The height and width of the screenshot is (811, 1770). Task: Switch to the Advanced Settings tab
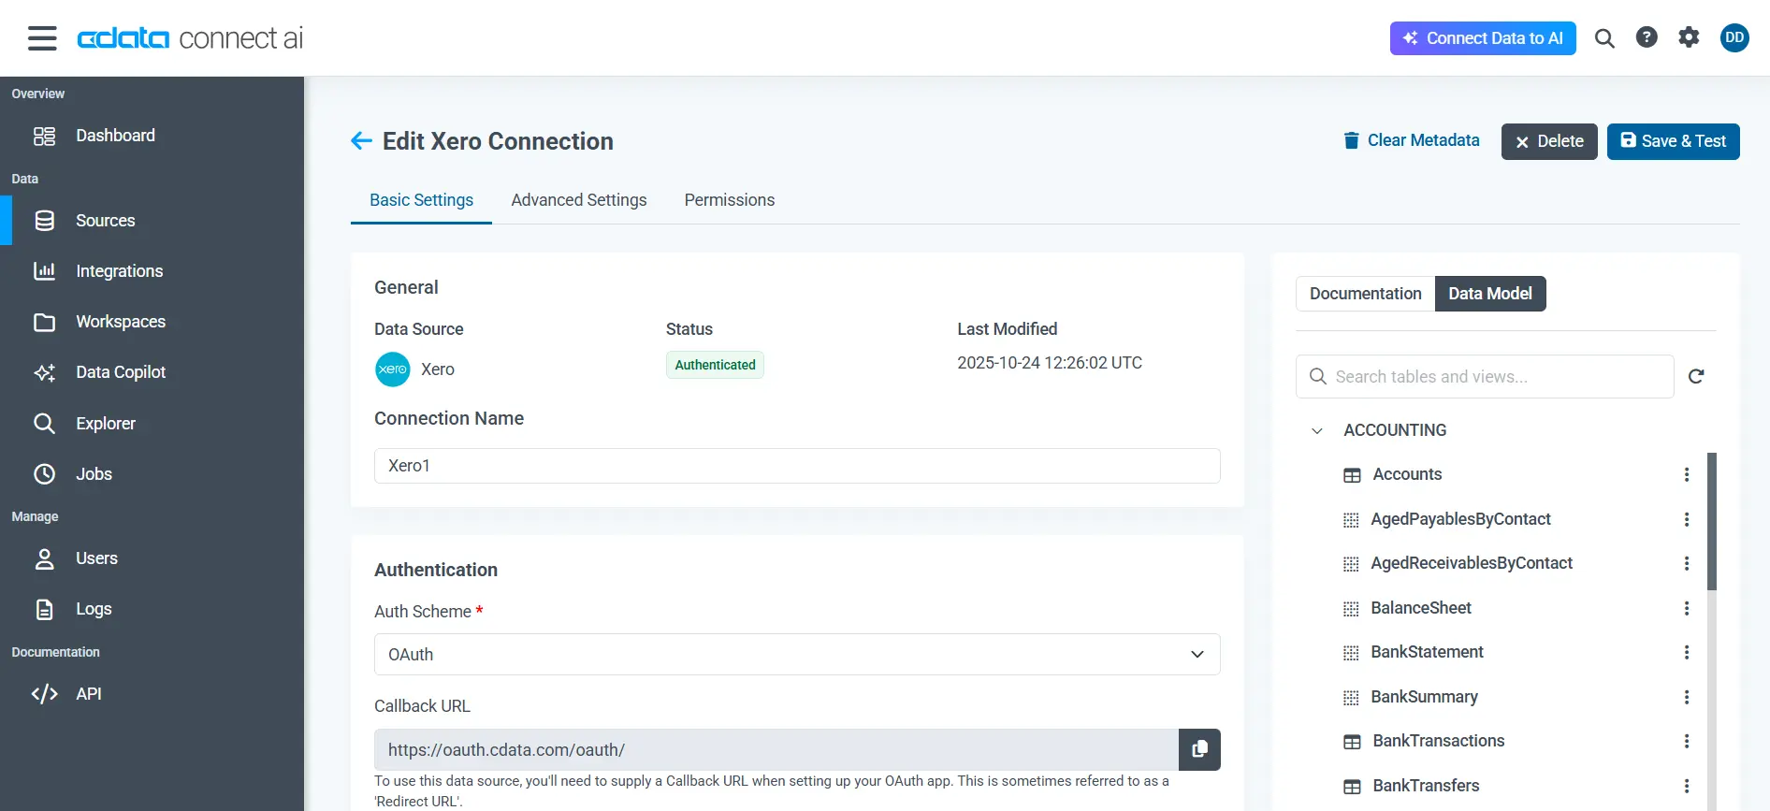point(578,200)
